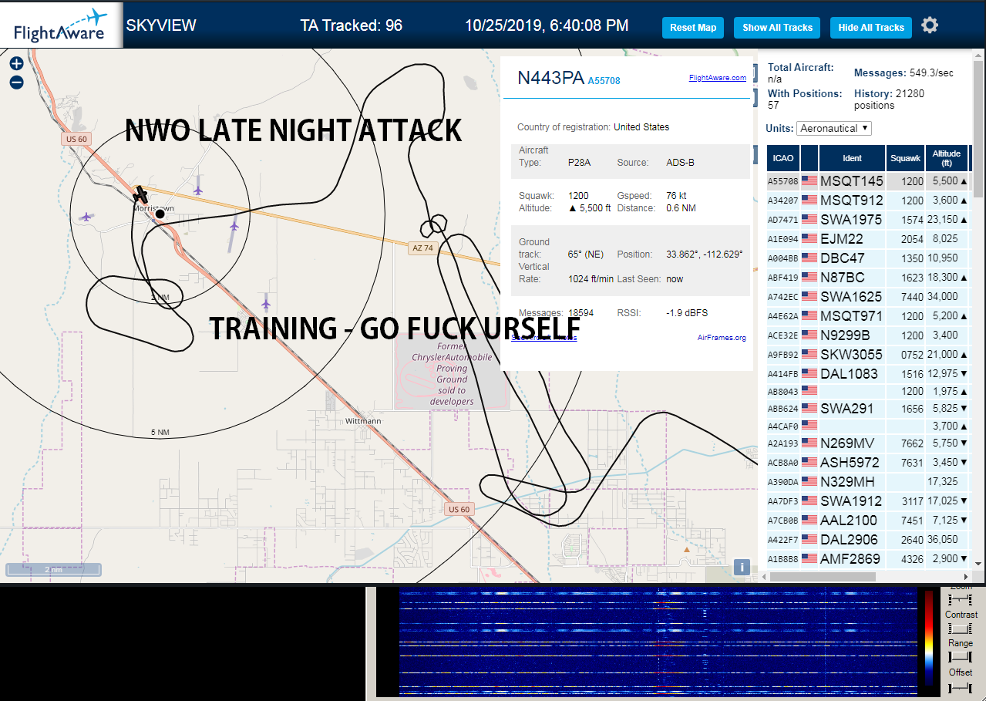Sort table by Ident column header
Screen dimensions: 986x701
click(853, 158)
